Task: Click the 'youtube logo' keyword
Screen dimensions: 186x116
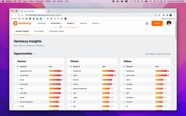Action: (24, 75)
